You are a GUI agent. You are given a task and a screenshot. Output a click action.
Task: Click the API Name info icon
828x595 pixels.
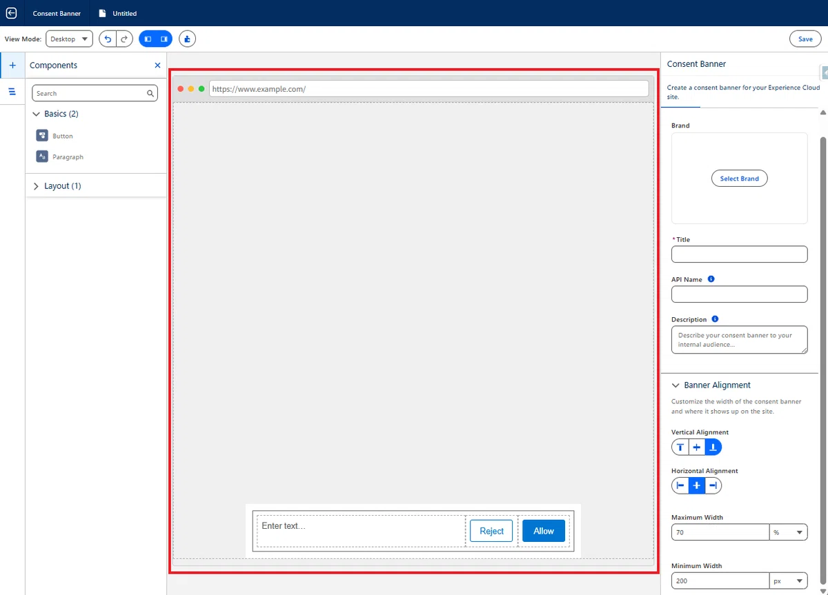(711, 279)
